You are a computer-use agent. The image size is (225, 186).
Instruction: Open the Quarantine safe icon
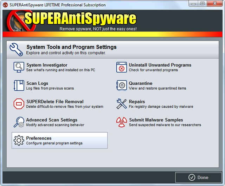[122, 85]
